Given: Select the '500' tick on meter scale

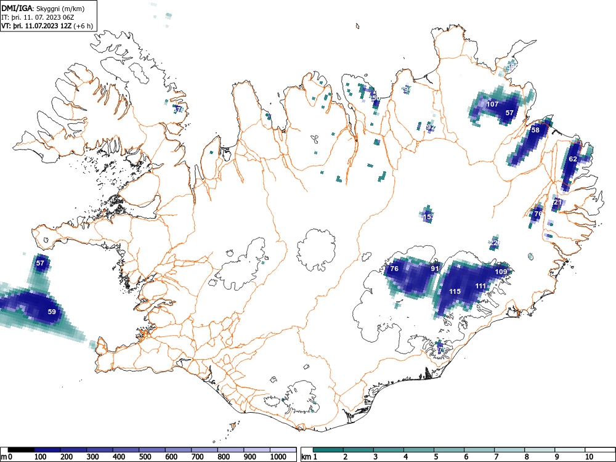Looking at the screenshot, I should [145, 456].
